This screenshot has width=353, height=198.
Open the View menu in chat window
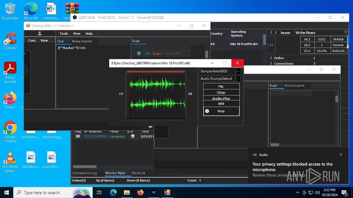[x=77, y=34]
